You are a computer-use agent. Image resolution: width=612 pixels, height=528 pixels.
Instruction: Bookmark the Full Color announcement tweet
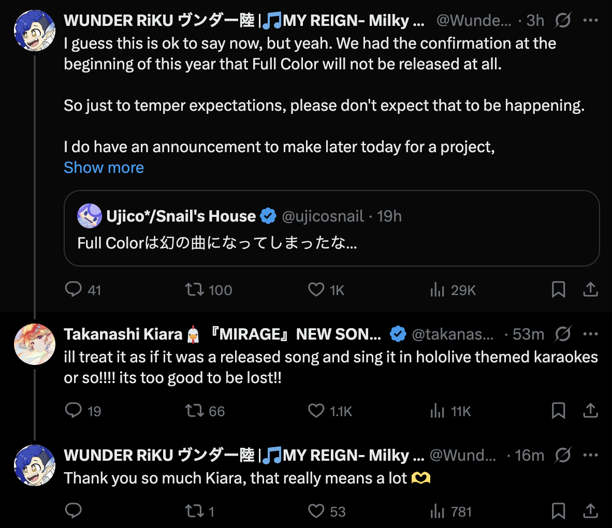[558, 289]
